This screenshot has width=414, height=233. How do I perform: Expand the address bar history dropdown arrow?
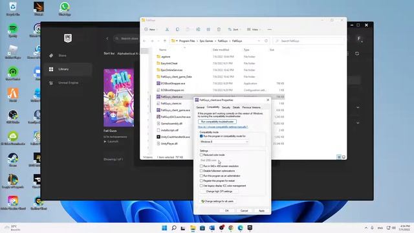coord(259,41)
